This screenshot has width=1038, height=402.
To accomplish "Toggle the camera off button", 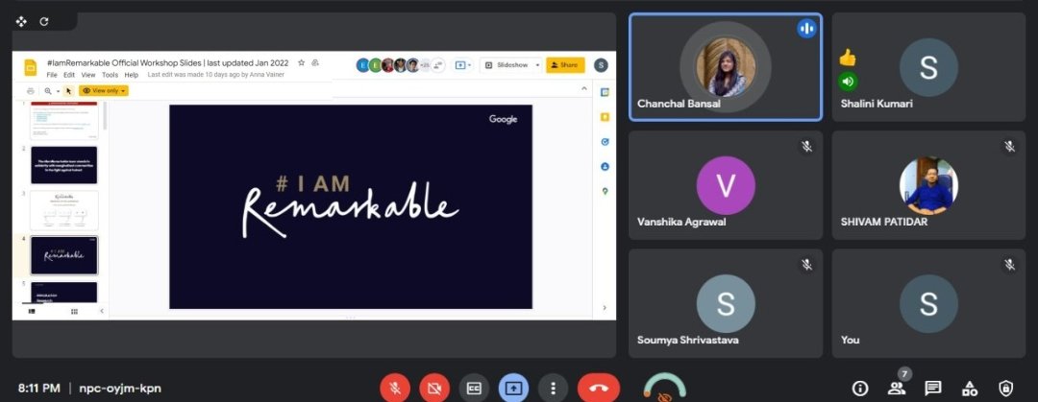I will coord(434,389).
